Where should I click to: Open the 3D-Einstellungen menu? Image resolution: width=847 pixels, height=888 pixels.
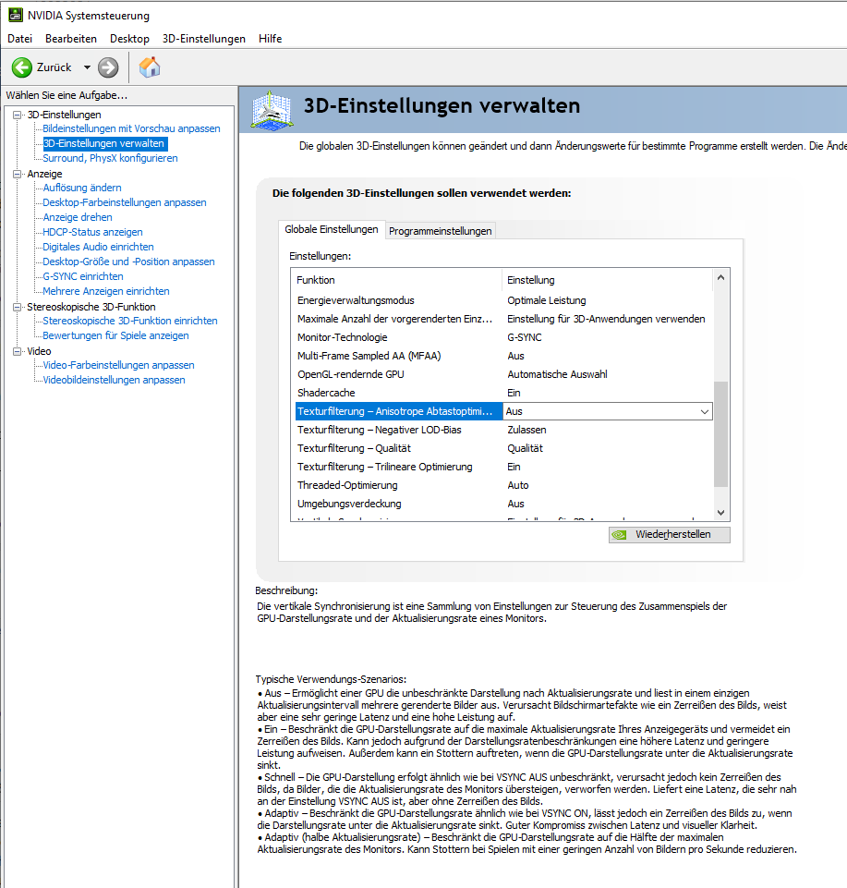204,39
